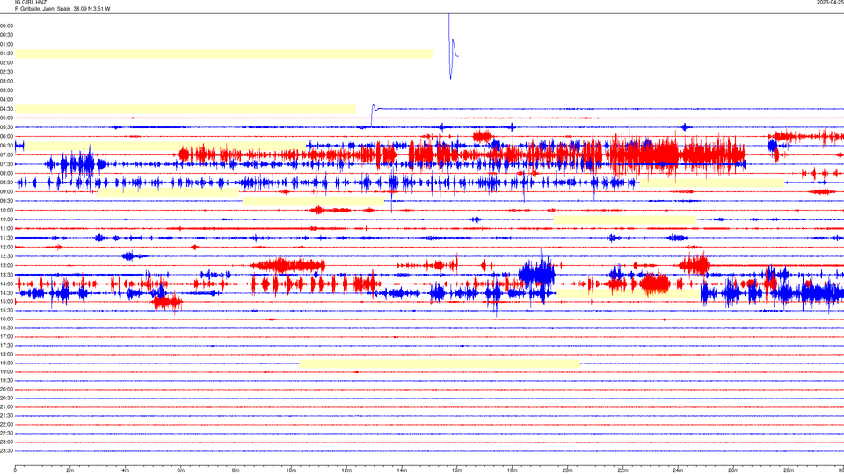Click the 07:00 time row label

[7, 154]
